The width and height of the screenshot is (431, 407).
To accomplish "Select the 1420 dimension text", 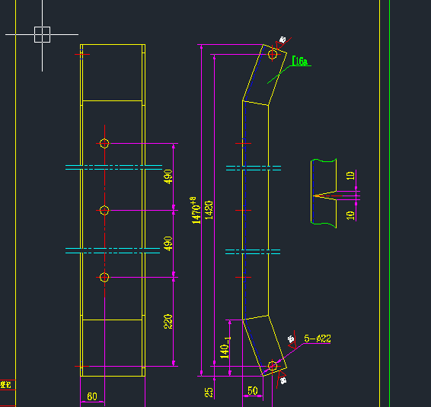I will [x=209, y=210].
